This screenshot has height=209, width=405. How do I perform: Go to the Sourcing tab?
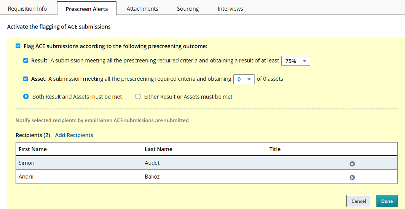188,8
